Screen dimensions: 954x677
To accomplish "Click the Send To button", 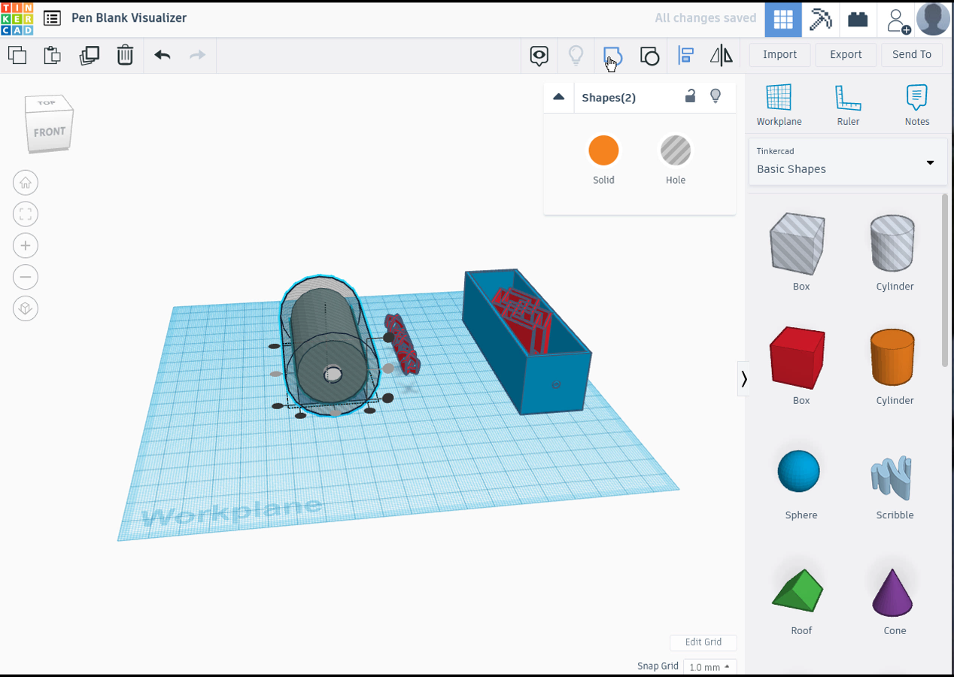I will tap(912, 54).
